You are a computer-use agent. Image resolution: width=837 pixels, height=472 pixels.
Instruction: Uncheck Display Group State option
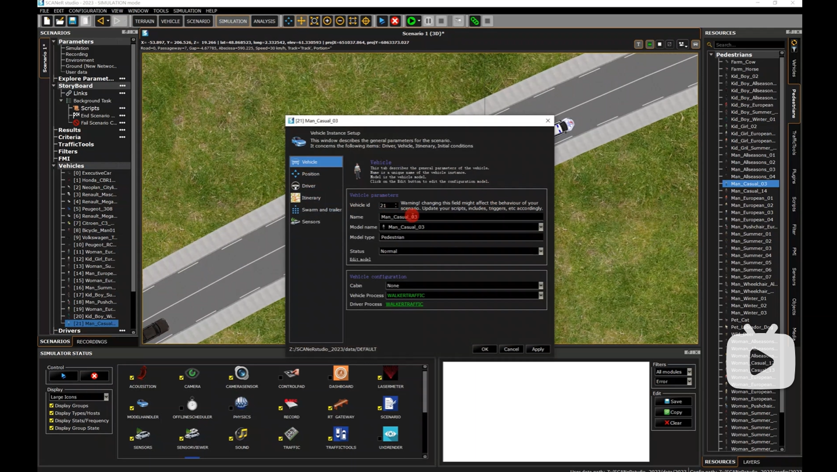click(x=52, y=428)
